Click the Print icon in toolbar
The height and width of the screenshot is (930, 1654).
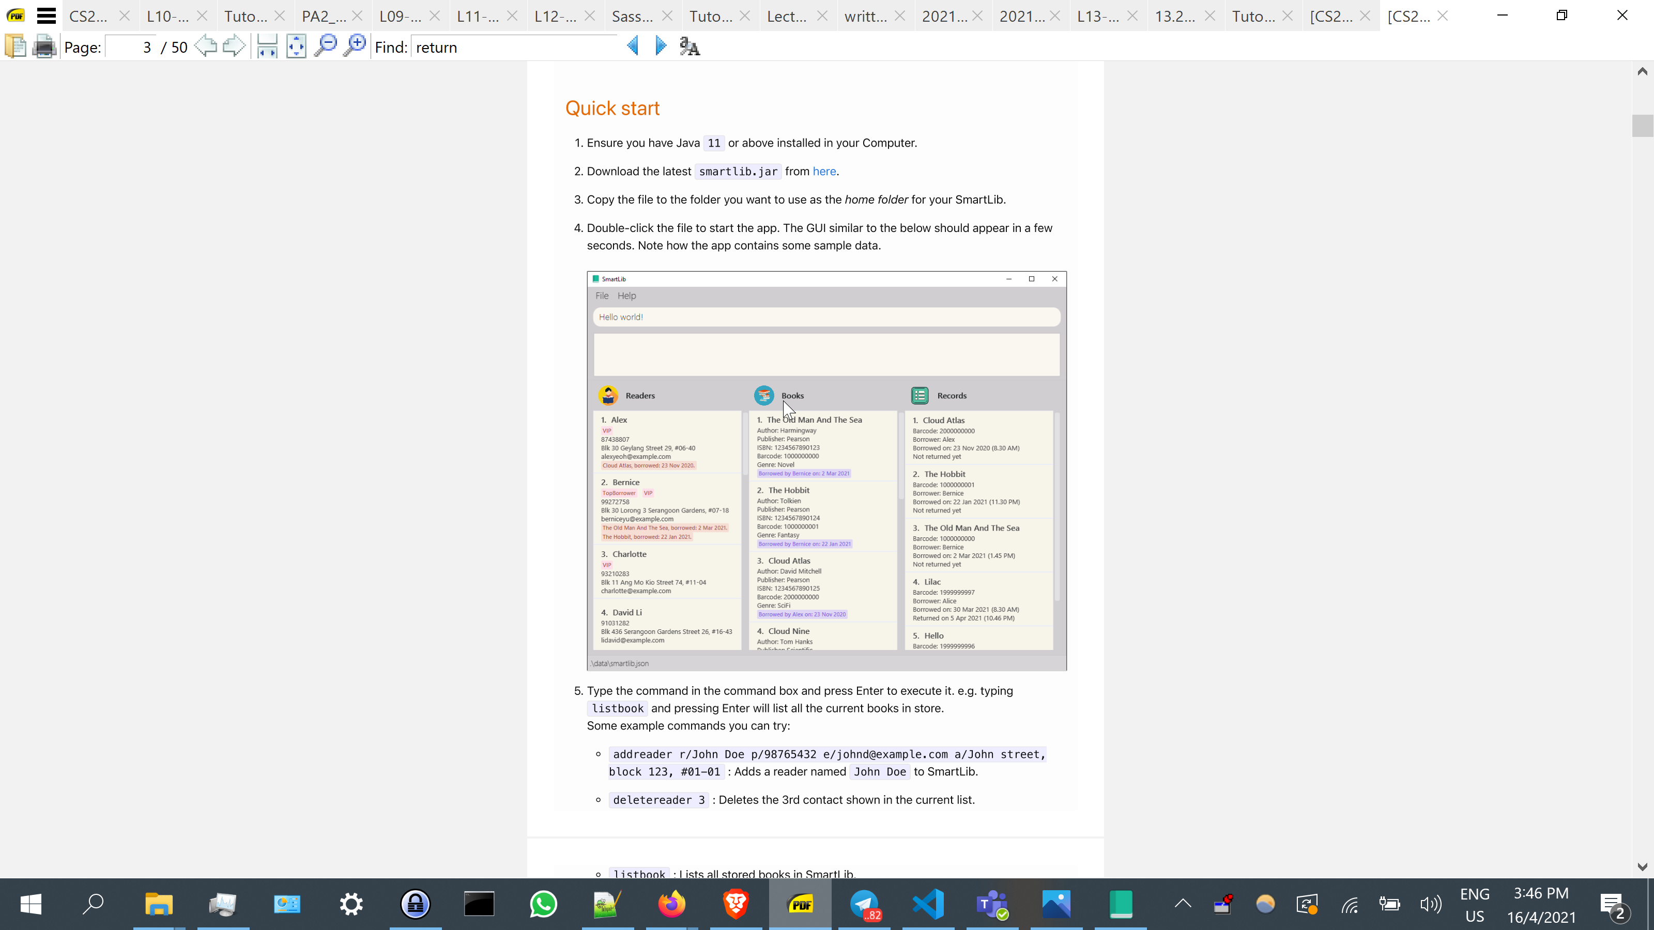click(x=44, y=47)
